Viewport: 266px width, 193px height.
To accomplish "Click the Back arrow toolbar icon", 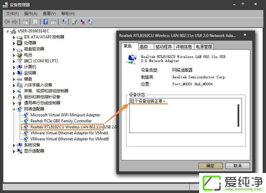I will point(7,22).
